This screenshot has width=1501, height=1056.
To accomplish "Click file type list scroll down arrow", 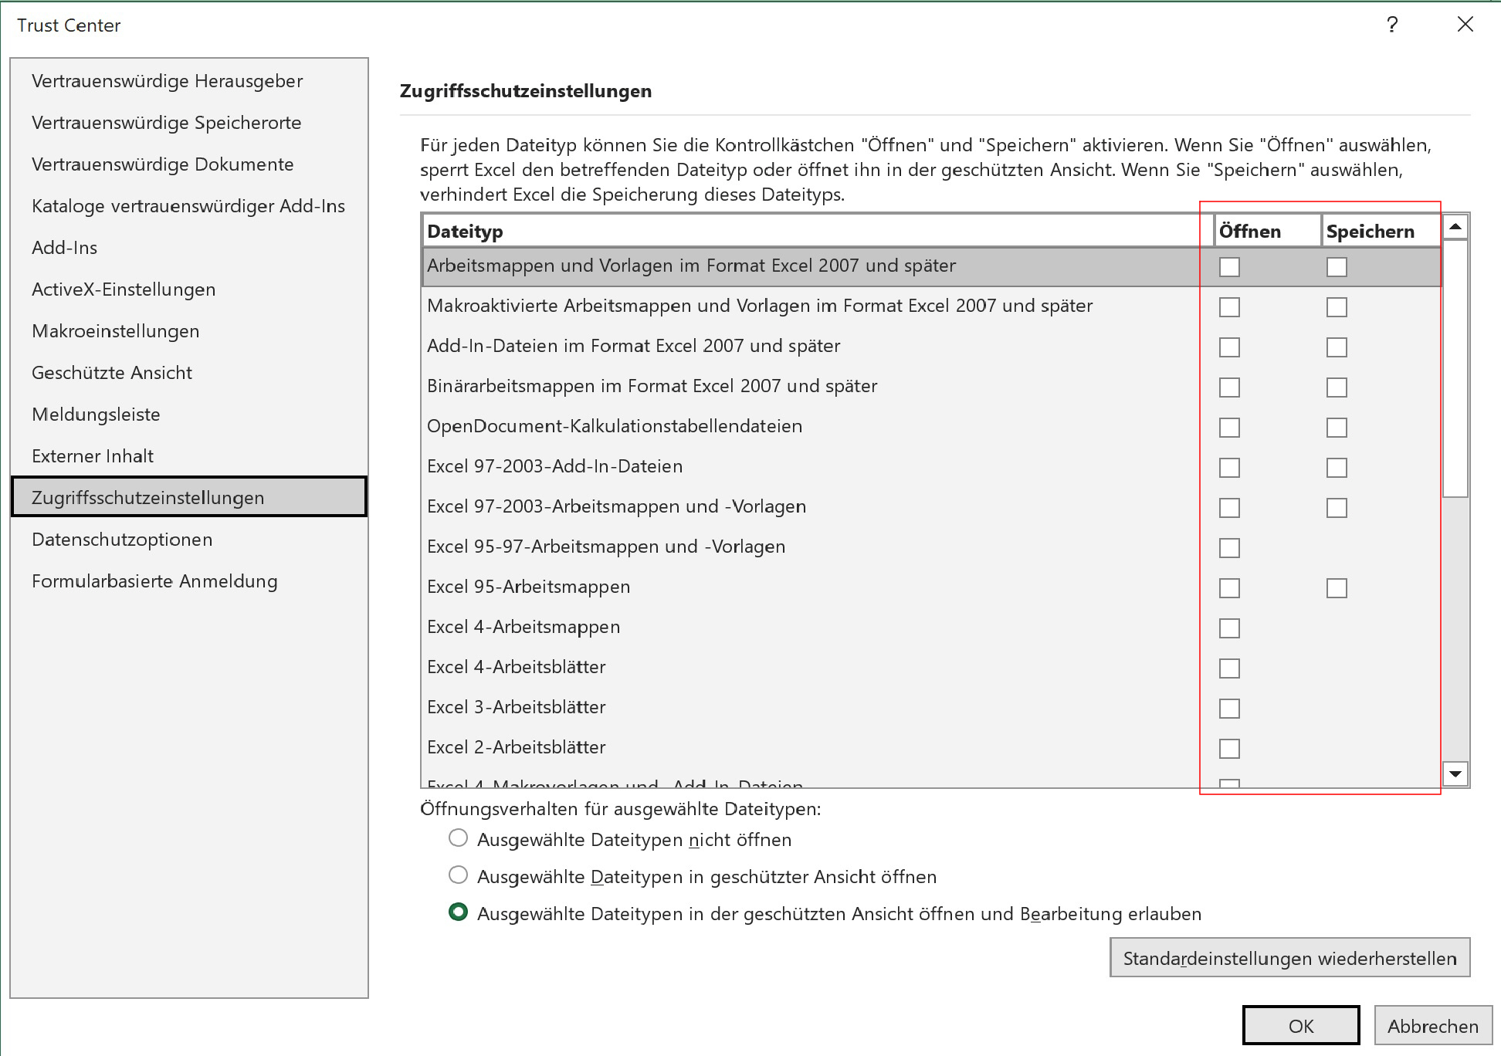I will [x=1455, y=773].
